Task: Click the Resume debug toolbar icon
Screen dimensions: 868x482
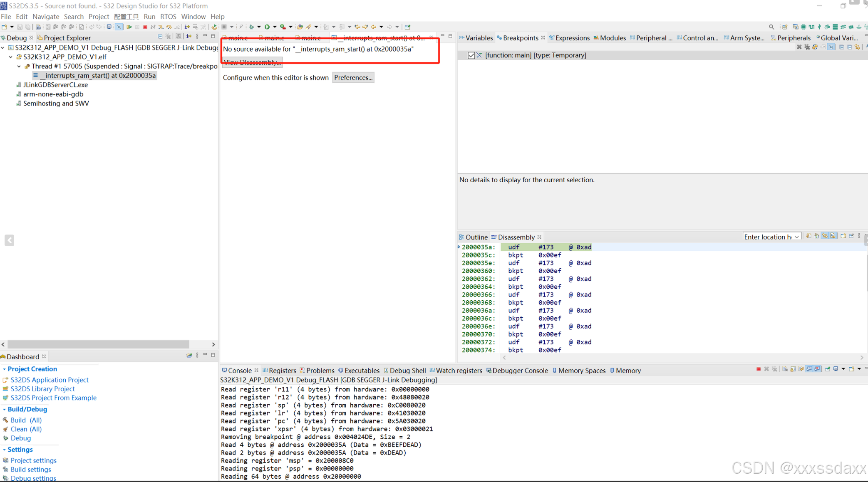Action: [x=129, y=27]
